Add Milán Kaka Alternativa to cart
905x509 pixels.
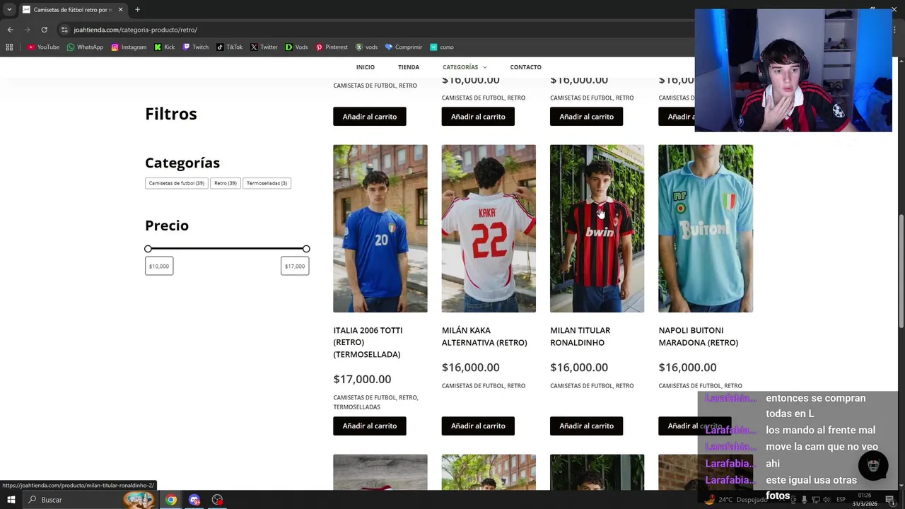pos(478,426)
